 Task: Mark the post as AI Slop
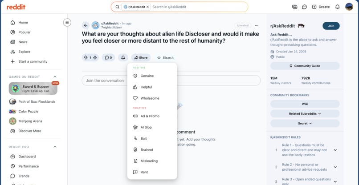click(x=152, y=127)
